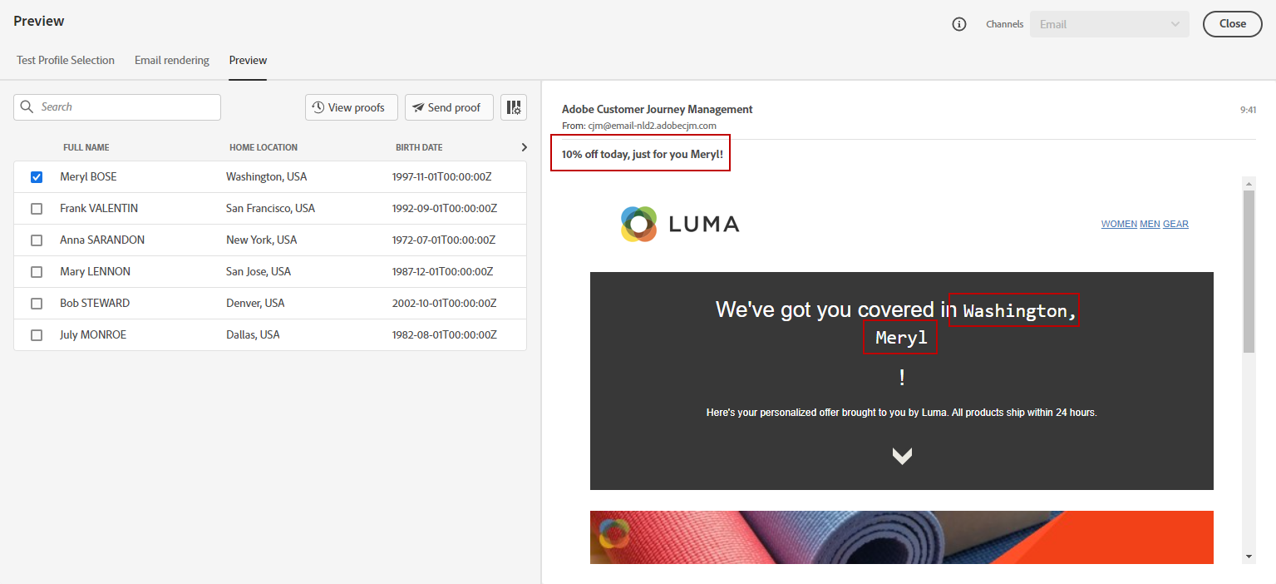Image resolution: width=1276 pixels, height=584 pixels.
Task: Click scrollbar down arrow in email preview
Action: [1249, 556]
